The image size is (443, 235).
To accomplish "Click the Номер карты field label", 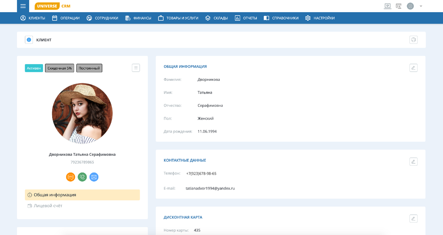I will tap(176, 231).
